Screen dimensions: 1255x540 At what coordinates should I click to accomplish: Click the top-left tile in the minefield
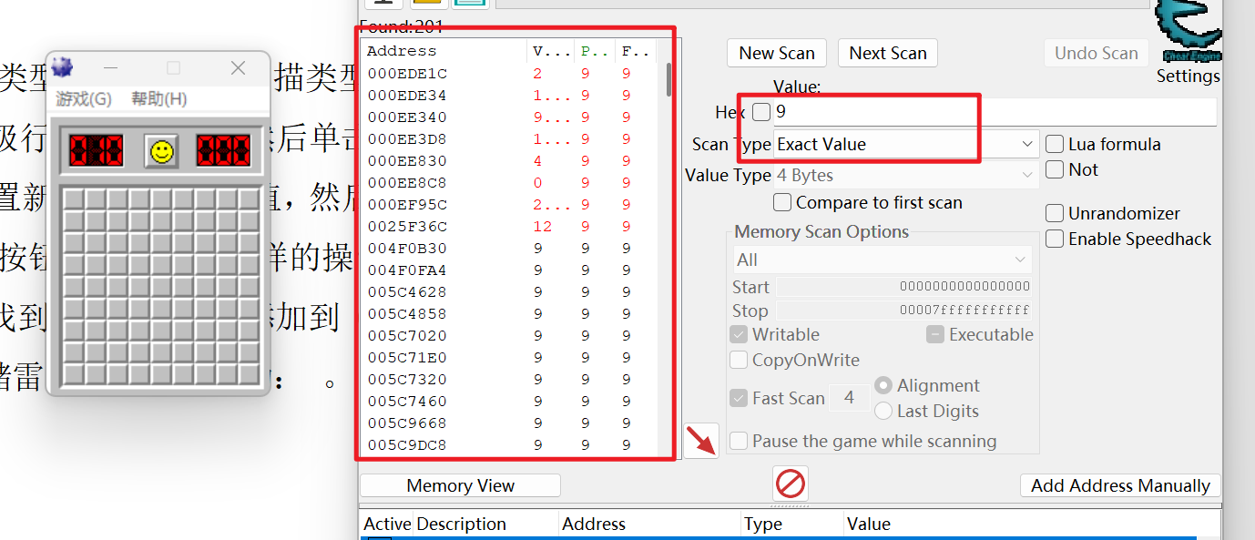tap(74, 199)
